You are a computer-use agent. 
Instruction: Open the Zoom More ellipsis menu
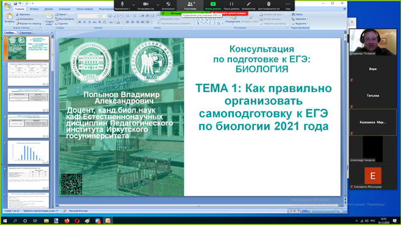click(x=288, y=4)
